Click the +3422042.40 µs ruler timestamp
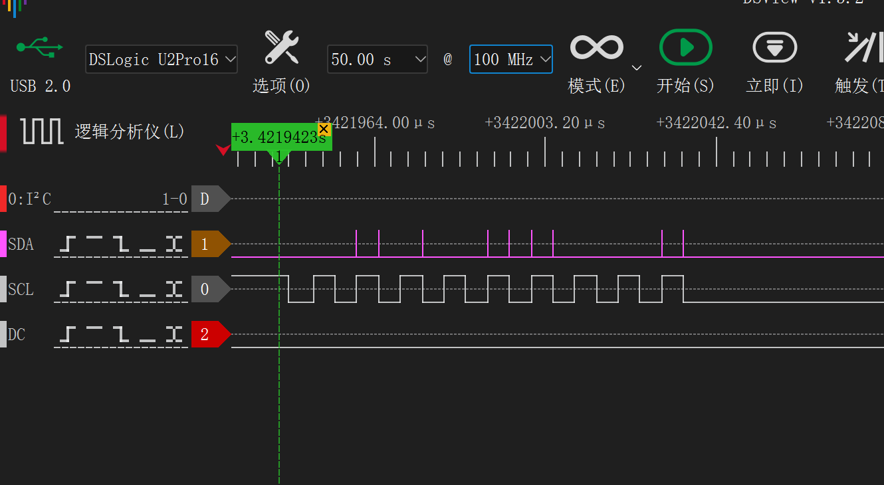Image resolution: width=884 pixels, height=485 pixels. [717, 123]
